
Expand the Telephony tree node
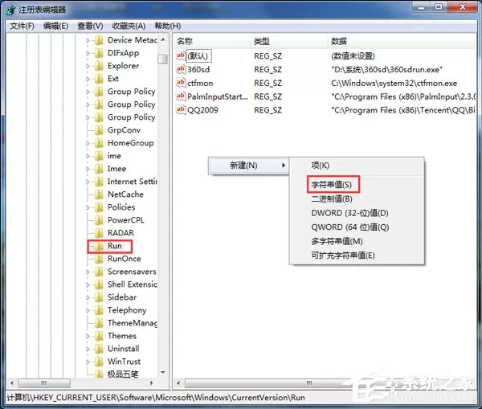click(88, 310)
